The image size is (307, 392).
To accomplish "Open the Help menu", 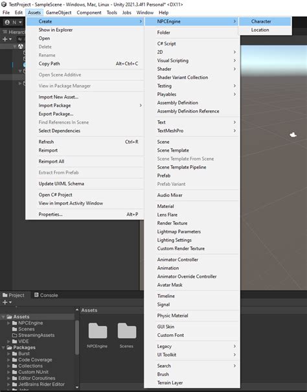I will pyautogui.click(x=163, y=12).
